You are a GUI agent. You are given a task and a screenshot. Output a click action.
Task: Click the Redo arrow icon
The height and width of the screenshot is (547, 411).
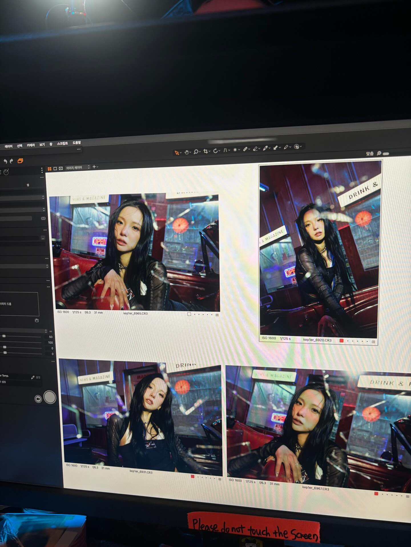pos(11,161)
